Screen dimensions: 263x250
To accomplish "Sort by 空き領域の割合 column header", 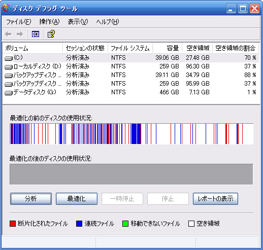I will pyautogui.click(x=236, y=48).
